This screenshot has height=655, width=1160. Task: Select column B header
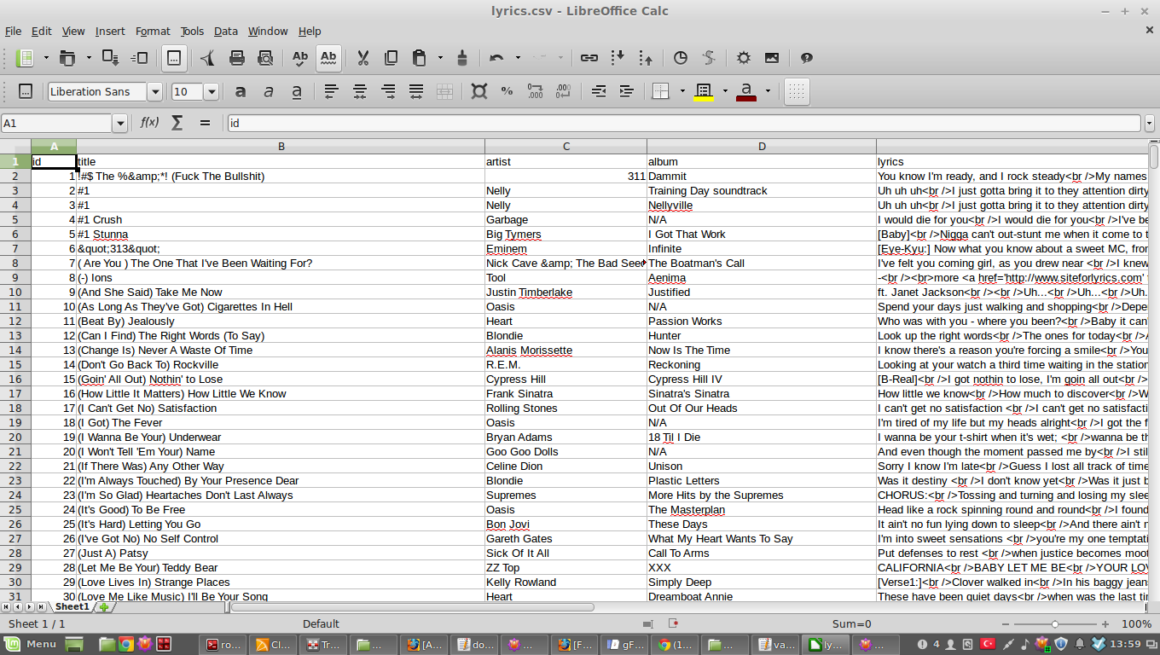coord(281,146)
